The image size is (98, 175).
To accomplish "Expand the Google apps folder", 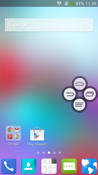I will [x=13, y=136].
